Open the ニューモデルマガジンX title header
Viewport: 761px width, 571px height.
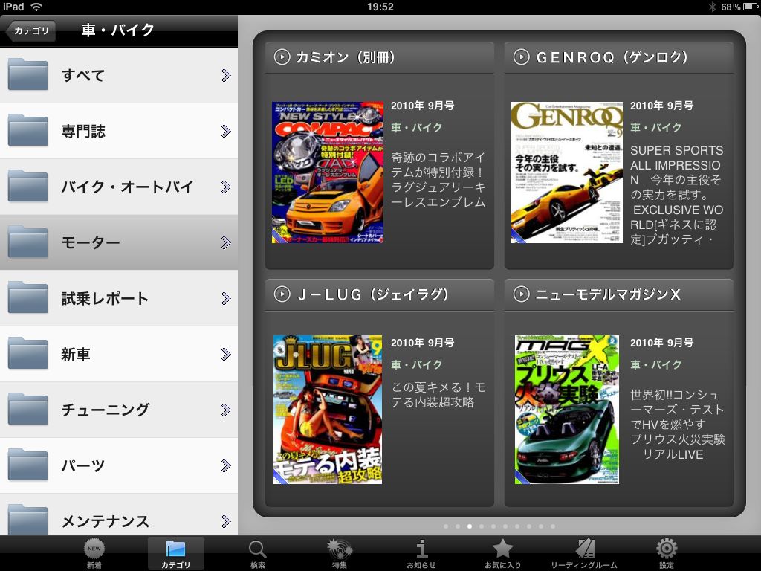619,294
